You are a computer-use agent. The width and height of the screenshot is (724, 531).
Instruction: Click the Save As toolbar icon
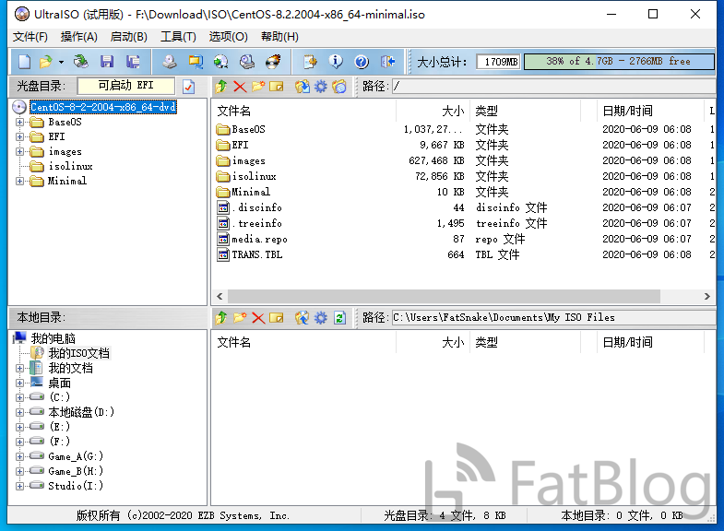[133, 62]
